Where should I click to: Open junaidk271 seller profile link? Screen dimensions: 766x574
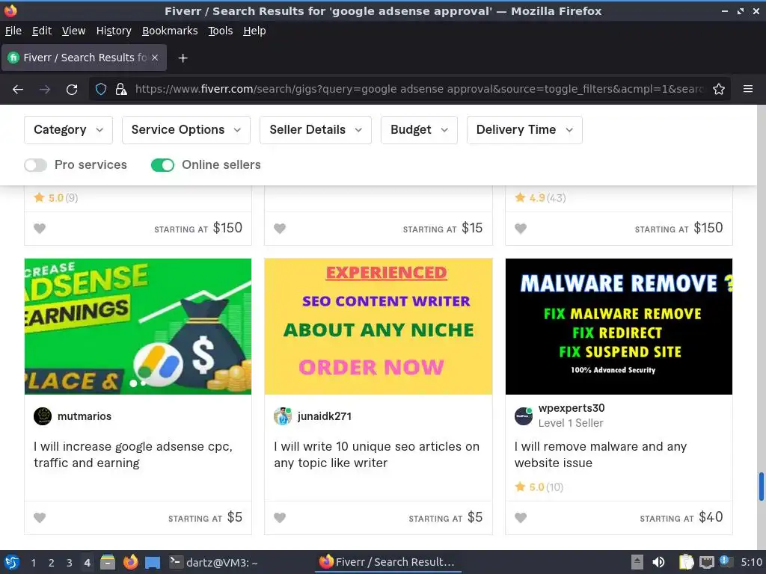(325, 416)
